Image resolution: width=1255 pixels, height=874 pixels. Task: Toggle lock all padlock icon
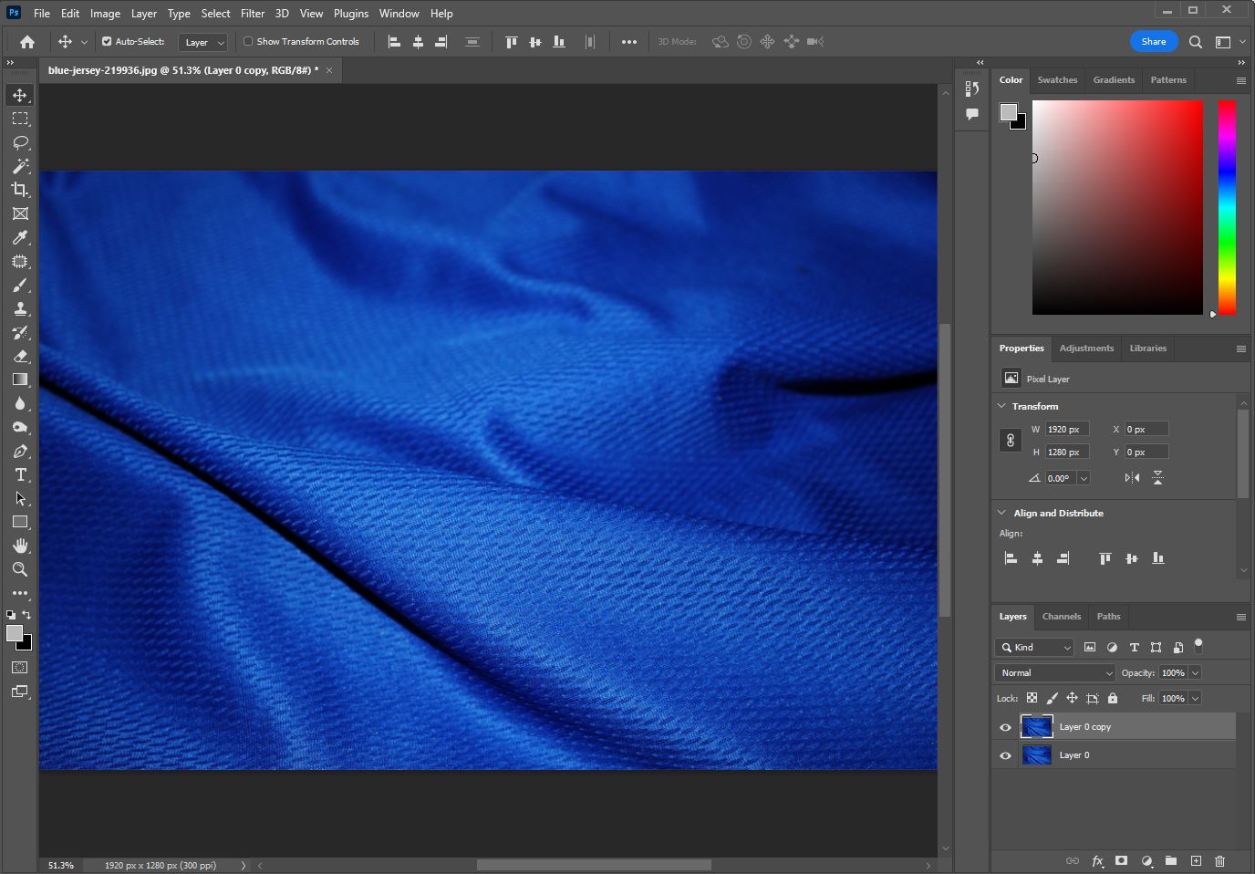pos(1113,698)
